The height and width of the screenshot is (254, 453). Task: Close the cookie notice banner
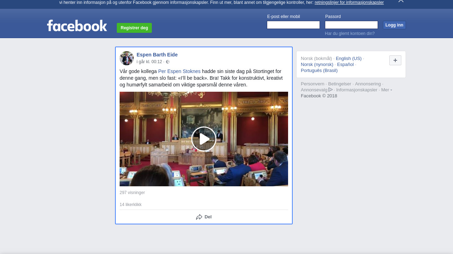tap(401, 1)
